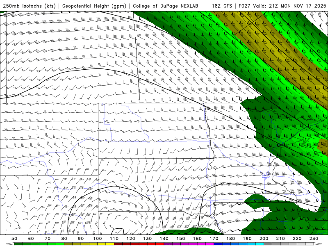The height and width of the screenshot is (246, 328).
Task: Click the legend value 220
Action: pos(297,239)
